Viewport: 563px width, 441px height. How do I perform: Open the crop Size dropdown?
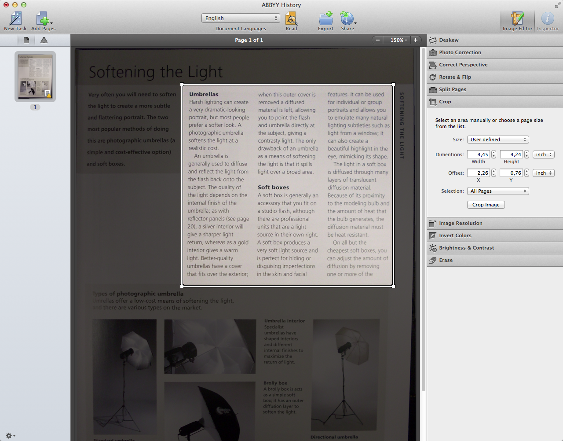pyautogui.click(x=498, y=140)
